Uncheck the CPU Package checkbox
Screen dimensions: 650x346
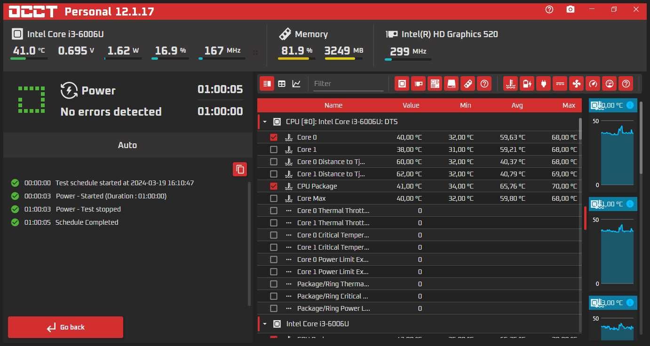pos(274,186)
